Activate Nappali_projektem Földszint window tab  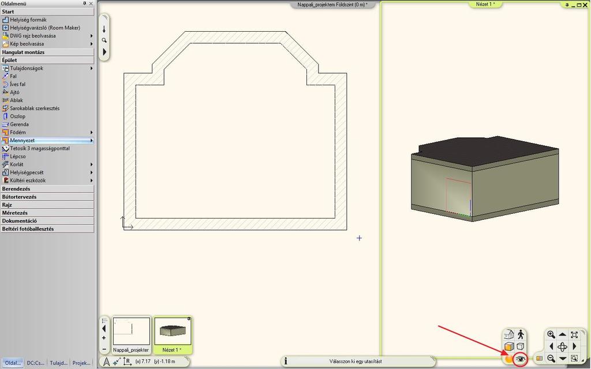(x=332, y=5)
